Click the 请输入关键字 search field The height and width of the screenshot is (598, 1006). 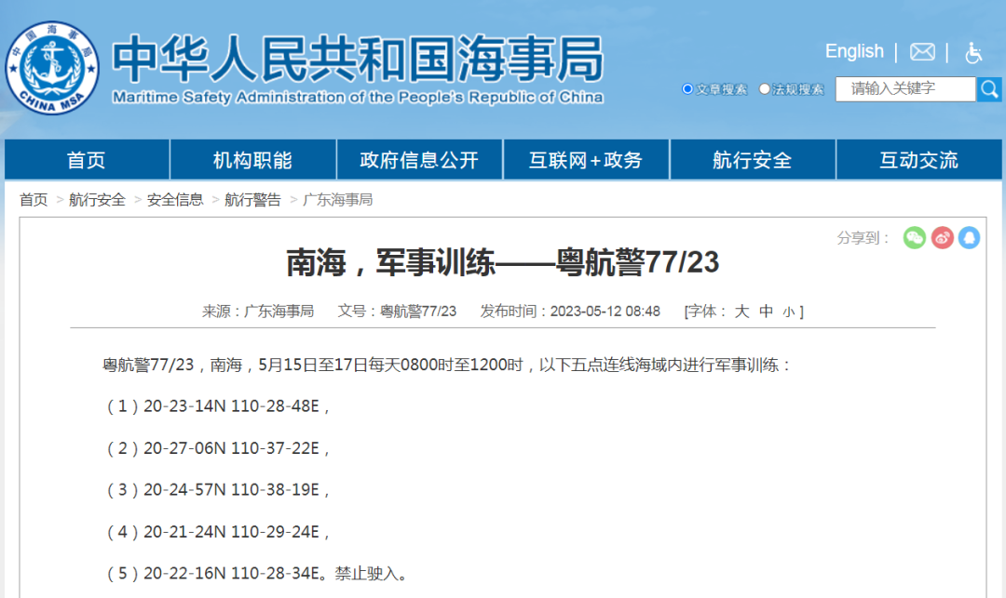904,89
